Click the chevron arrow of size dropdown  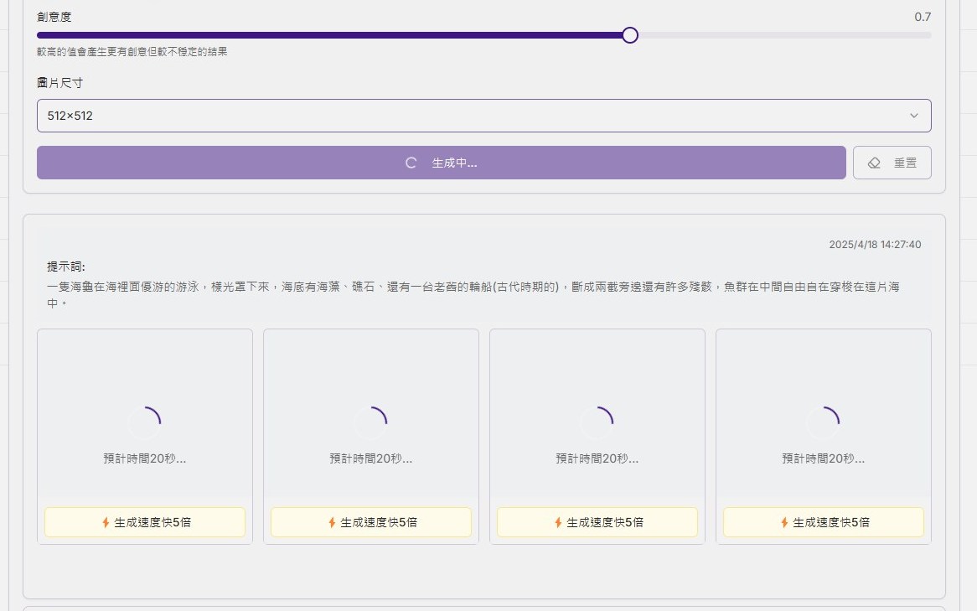pyautogui.click(x=914, y=116)
